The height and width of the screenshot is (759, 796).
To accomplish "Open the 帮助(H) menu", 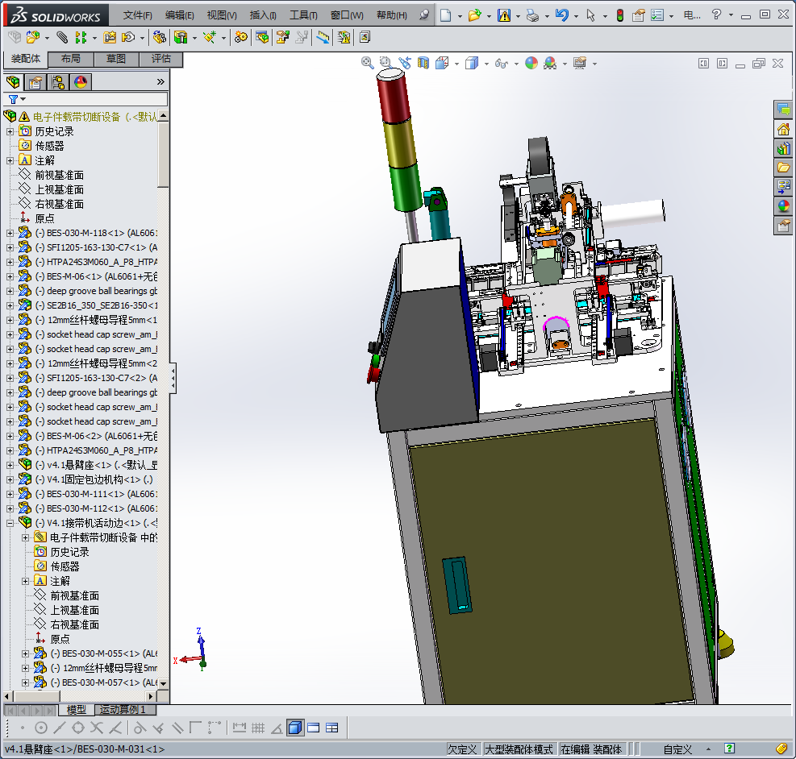I will point(391,16).
